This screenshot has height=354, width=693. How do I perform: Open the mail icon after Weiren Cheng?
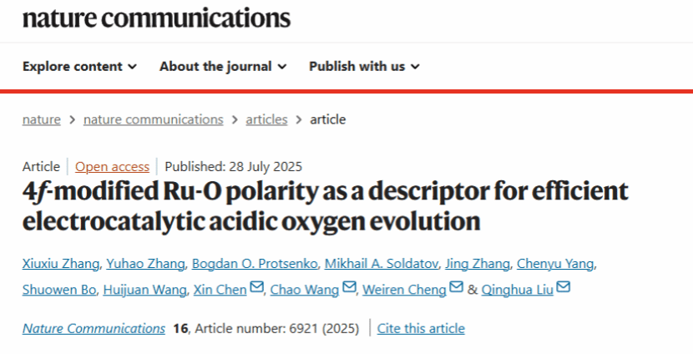pyautogui.click(x=457, y=287)
